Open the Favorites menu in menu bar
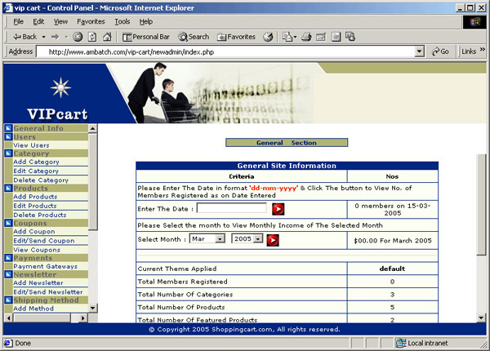490x351 pixels. [x=90, y=21]
